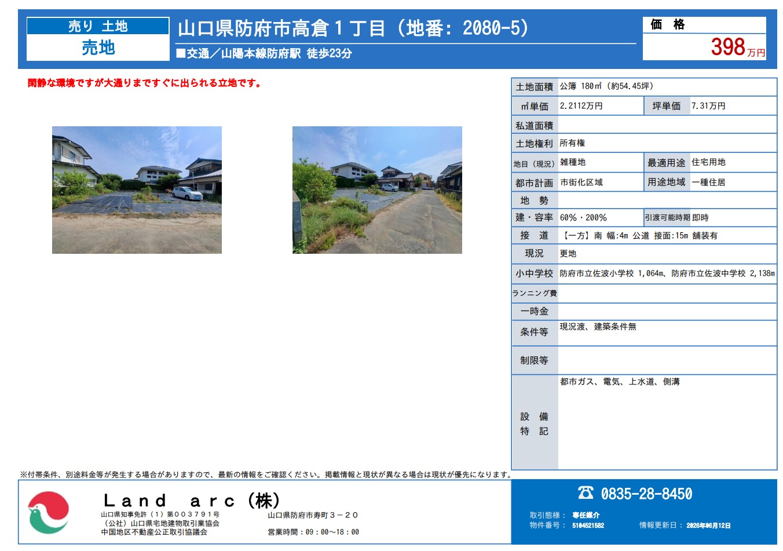Click the telephone icon beside 0835-28-8450

(x=586, y=493)
